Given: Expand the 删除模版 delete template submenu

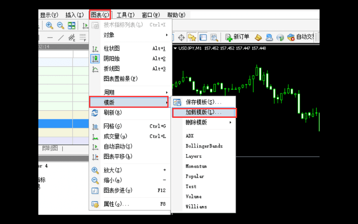Looking at the screenshot, I should pos(204,122).
